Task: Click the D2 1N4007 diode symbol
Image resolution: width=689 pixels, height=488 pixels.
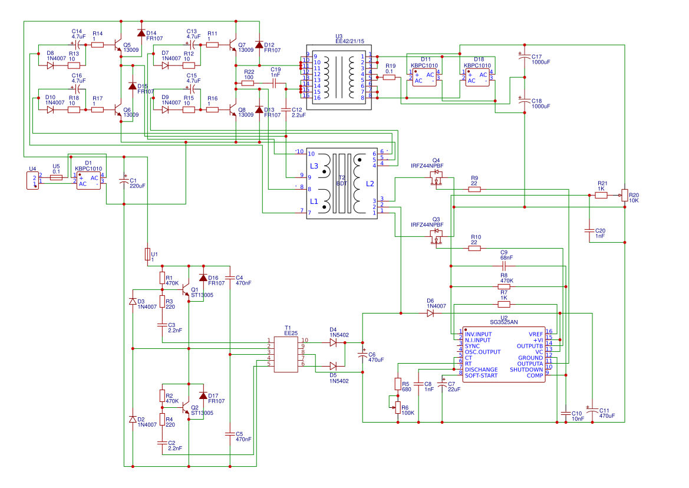Action: tap(132, 419)
